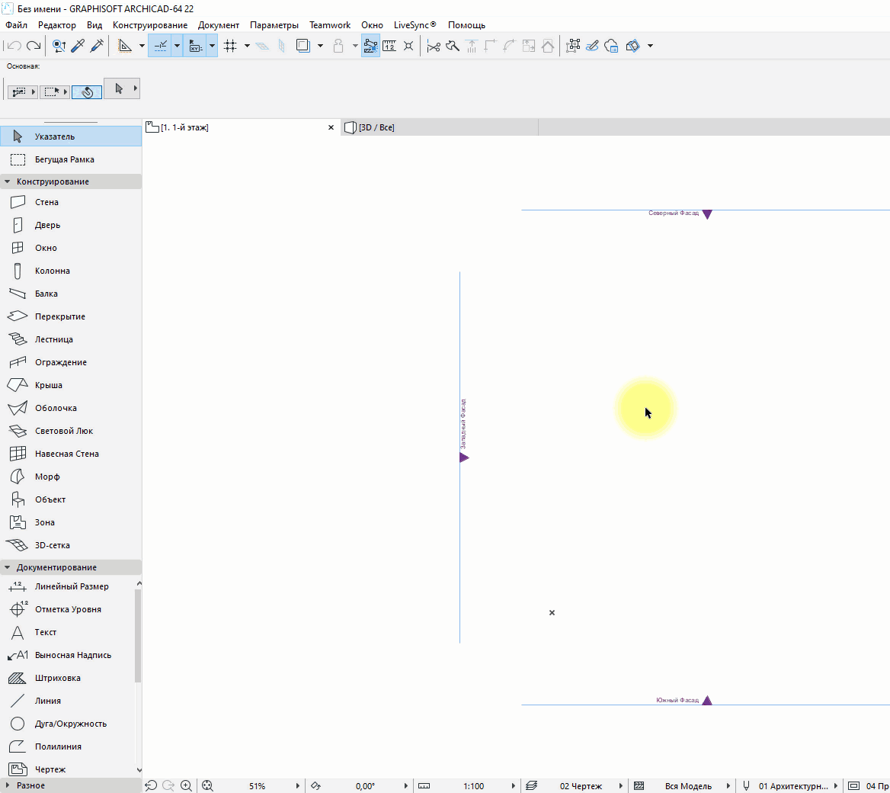Select the Лестница (Stair) tool
The width and height of the screenshot is (890, 793).
53,339
